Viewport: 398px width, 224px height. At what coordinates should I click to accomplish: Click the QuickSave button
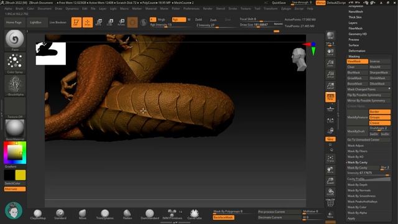[279, 2]
